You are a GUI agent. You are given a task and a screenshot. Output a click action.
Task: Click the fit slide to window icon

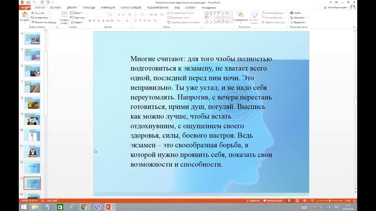click(x=354, y=200)
